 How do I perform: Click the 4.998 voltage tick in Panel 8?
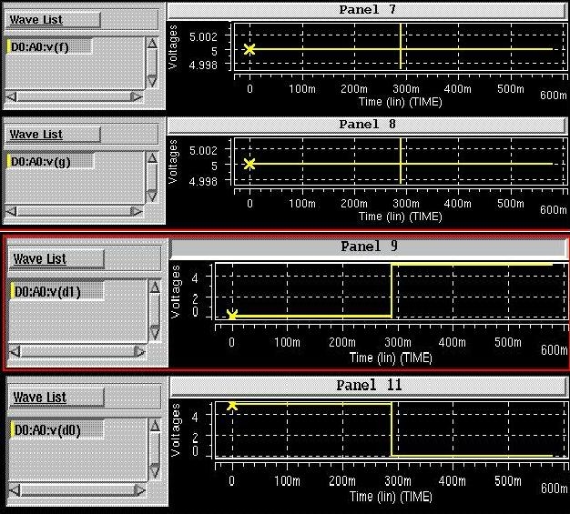203,180
